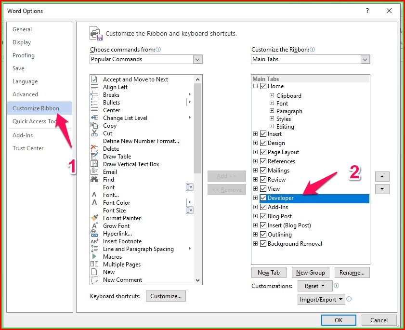This screenshot has height=330, width=405.
Task: Toggle the Design tab checkbox
Action: [x=263, y=143]
